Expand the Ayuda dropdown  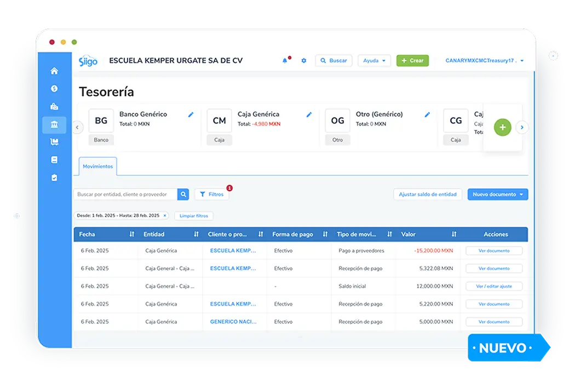pos(374,61)
